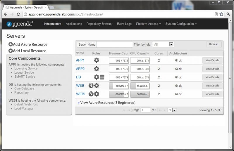
Task: Click the Server Name search field
Action: 115,44
